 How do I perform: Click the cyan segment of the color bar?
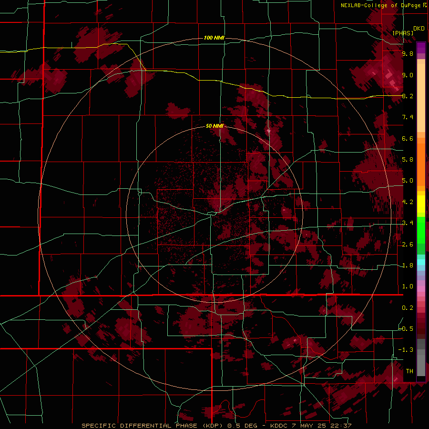421,262
